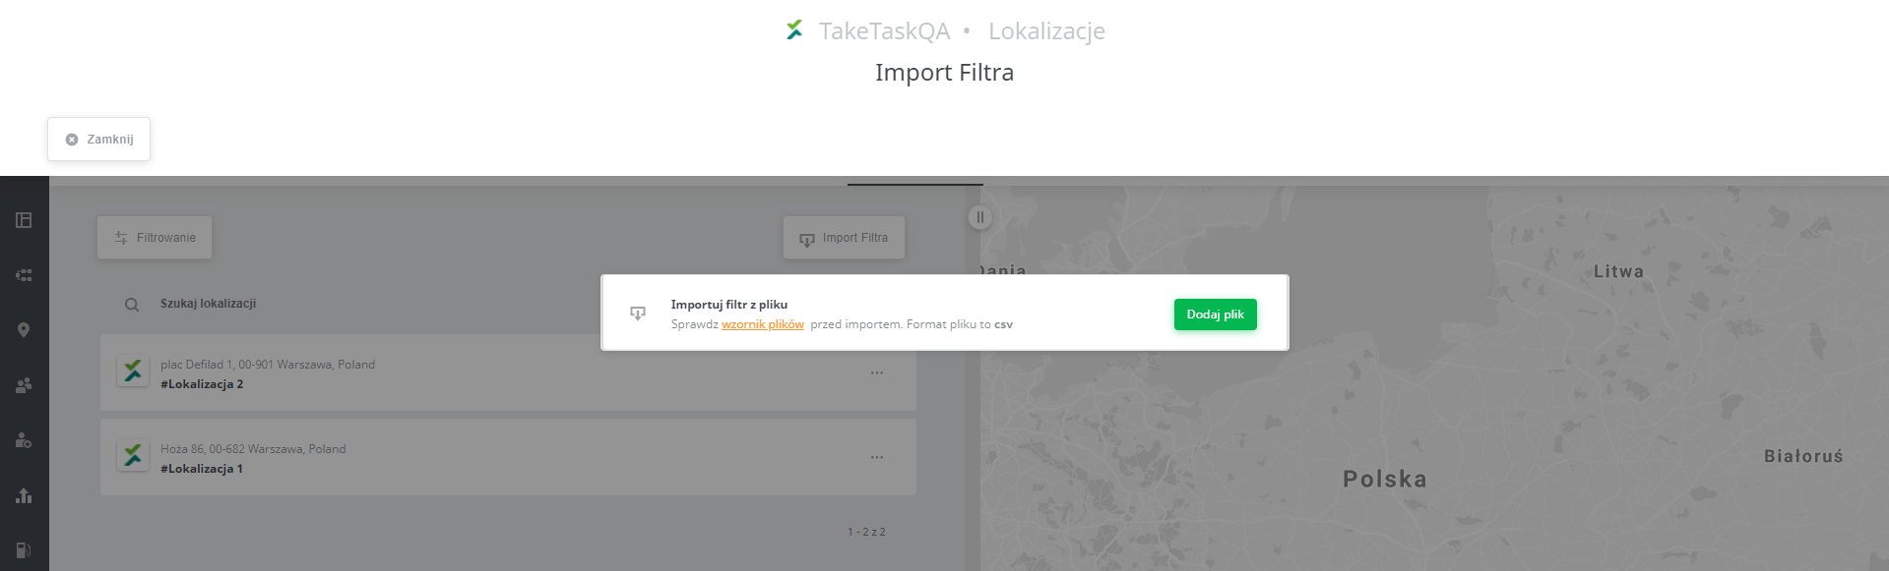The image size is (1889, 571).
Task: Select the location pin sidebar icon
Action: coord(24,330)
